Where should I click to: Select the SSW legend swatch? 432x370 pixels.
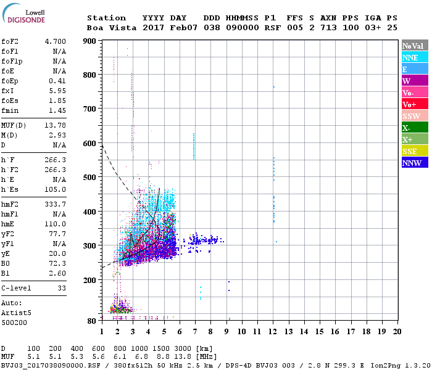415,116
